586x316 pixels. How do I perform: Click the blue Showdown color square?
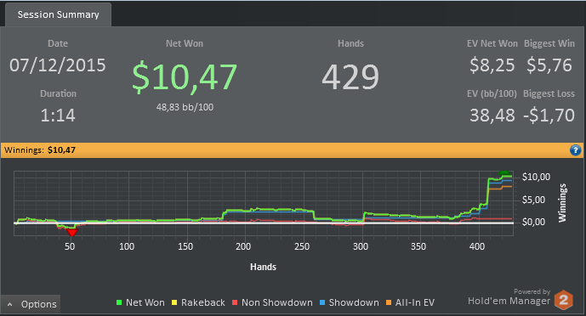(322, 302)
